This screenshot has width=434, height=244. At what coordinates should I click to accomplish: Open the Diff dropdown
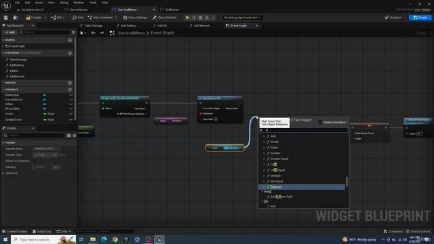[58, 18]
